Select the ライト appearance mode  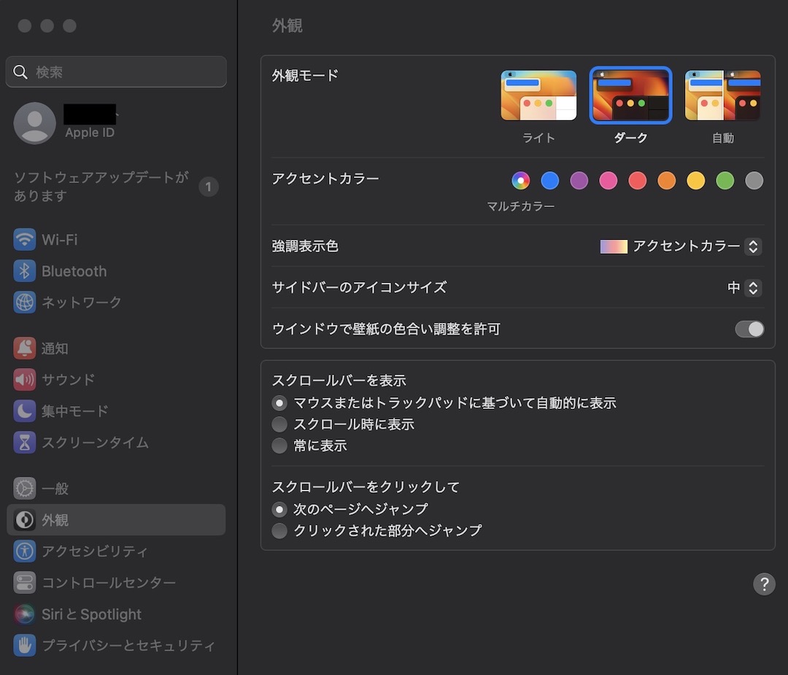538,95
